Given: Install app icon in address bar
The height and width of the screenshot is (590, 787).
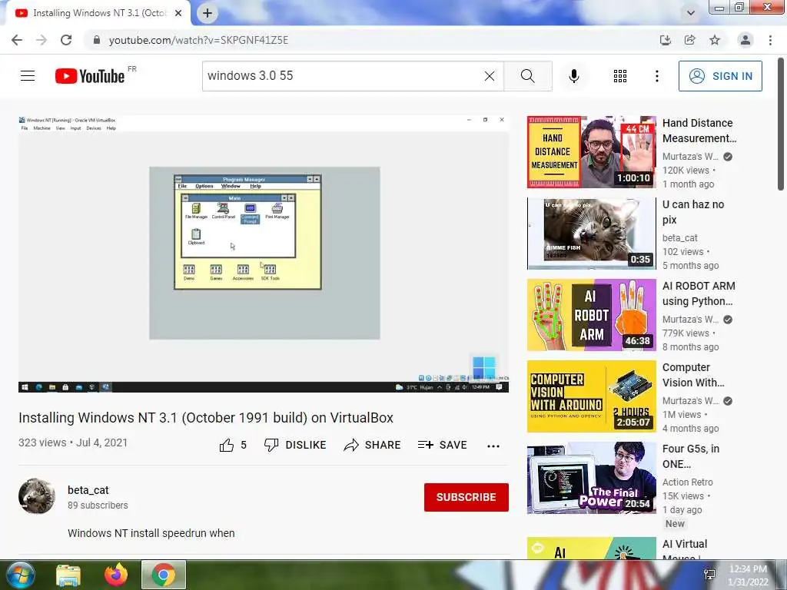Looking at the screenshot, I should pyautogui.click(x=665, y=40).
